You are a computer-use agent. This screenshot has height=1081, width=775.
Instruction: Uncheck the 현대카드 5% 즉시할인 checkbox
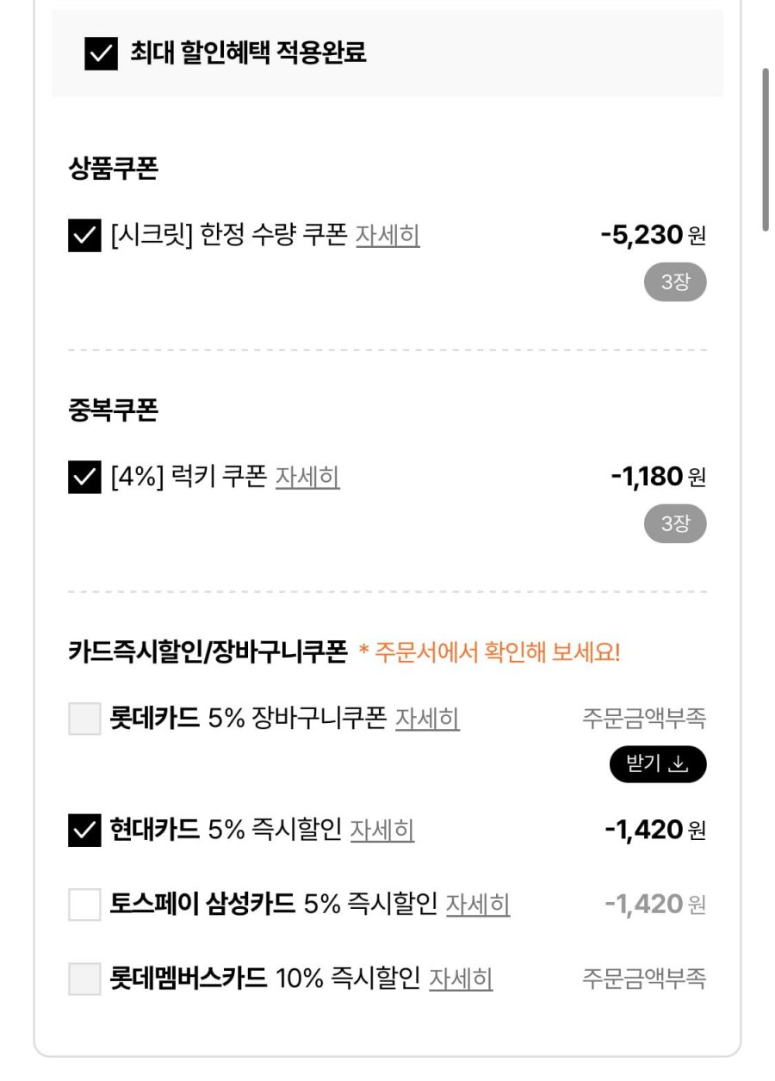point(84,831)
